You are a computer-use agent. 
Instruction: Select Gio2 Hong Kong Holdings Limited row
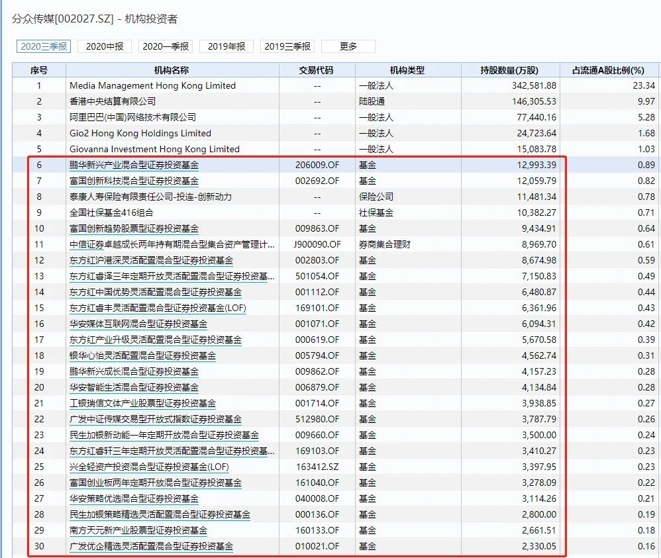click(x=335, y=133)
